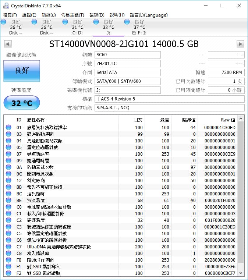Click the S.M.A.R.T., NCQ features field
The height and width of the screenshot is (280, 248).
(x=169, y=108)
